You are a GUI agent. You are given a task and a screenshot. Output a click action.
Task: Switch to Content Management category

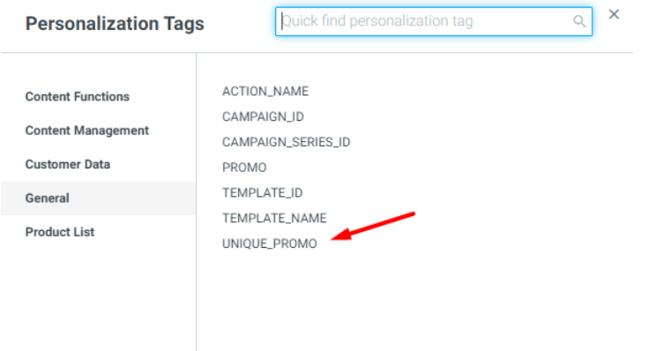[86, 131]
